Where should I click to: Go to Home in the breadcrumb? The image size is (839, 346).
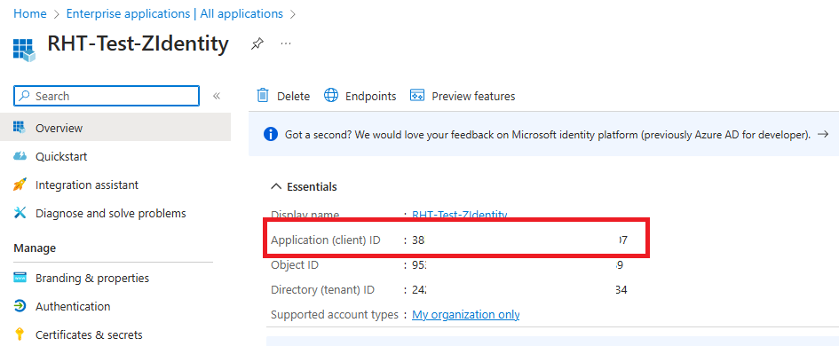(x=30, y=14)
